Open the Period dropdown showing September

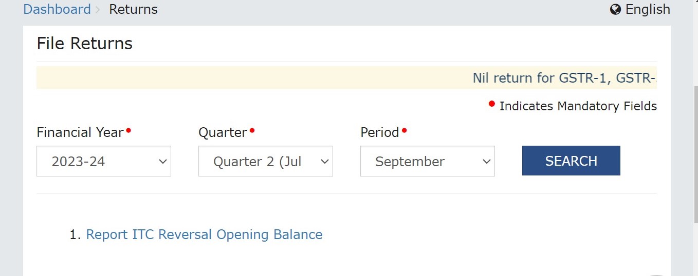coord(428,161)
